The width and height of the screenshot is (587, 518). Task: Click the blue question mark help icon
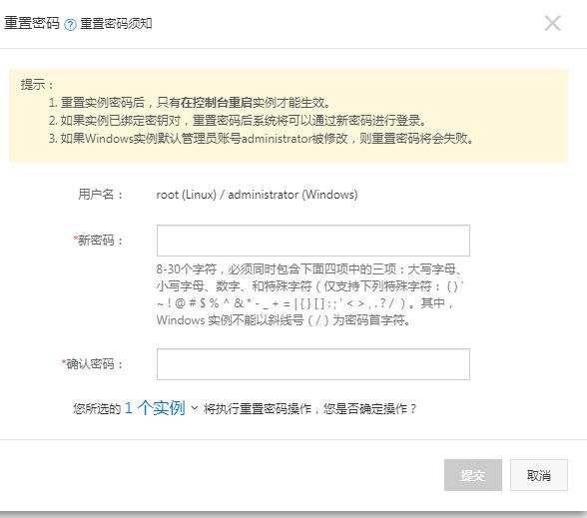point(70,25)
